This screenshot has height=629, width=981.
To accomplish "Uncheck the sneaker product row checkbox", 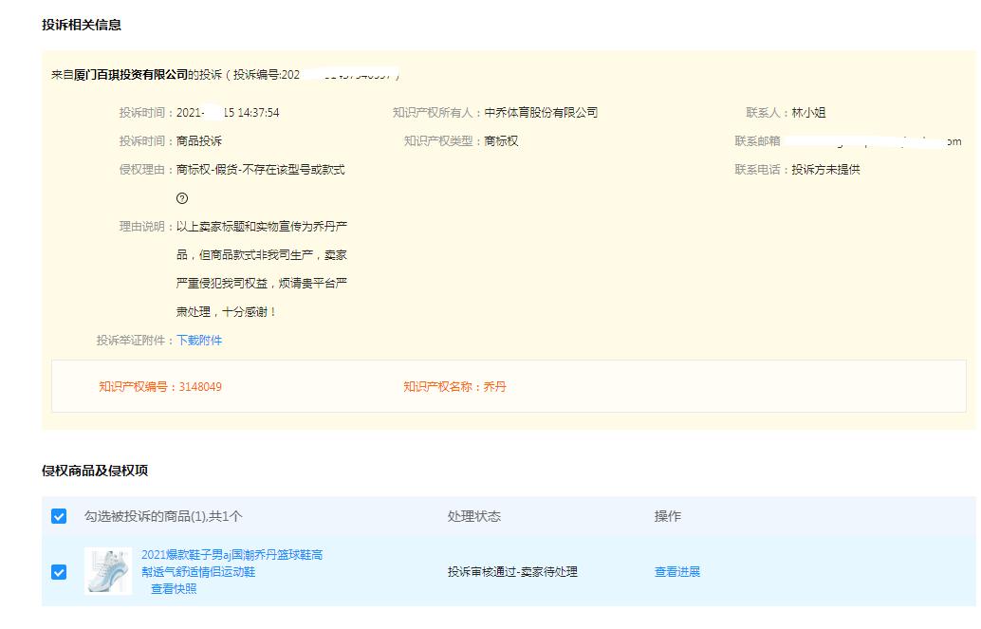I will 59,572.
